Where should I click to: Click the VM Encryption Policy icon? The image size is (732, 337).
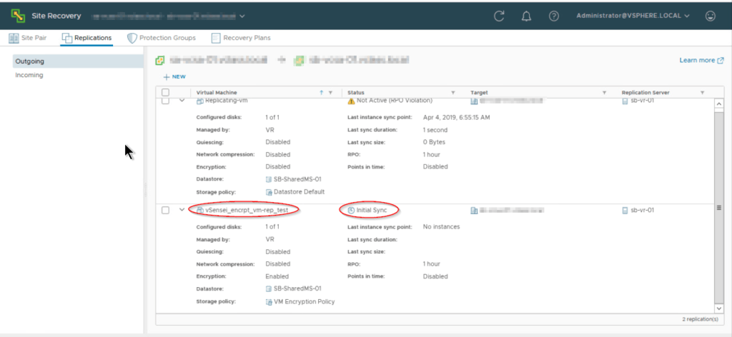coord(269,301)
